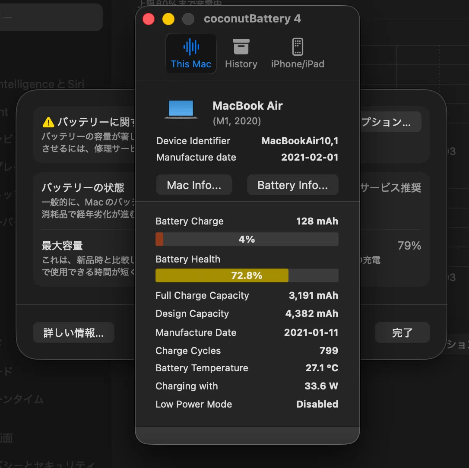
Task: Click the MacBook Air model name
Action: [x=247, y=106]
